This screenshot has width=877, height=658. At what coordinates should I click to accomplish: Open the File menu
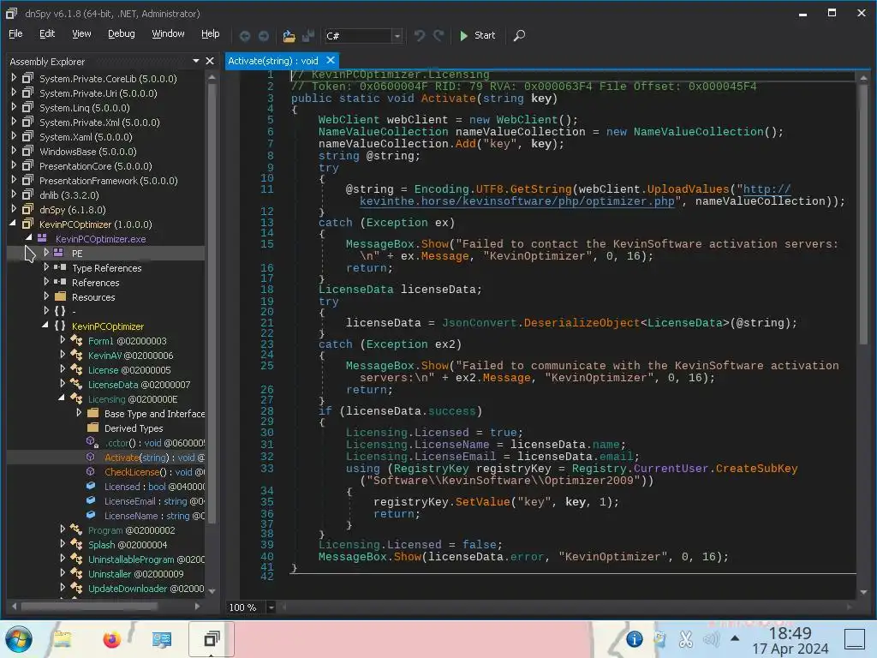[15, 33]
